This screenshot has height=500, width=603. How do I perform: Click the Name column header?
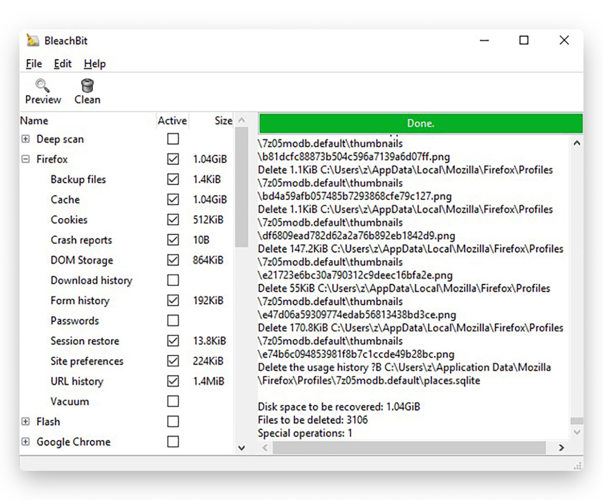pos(34,120)
